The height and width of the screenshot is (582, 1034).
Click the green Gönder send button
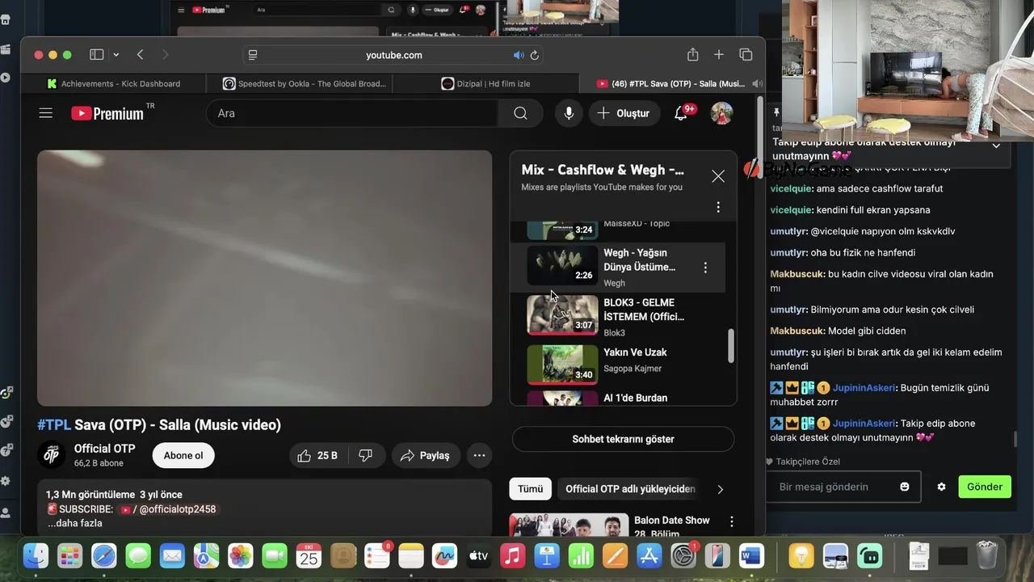pos(985,487)
